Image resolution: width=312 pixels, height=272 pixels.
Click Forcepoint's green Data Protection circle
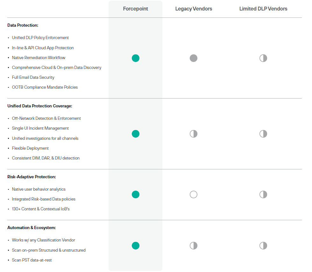(x=136, y=58)
